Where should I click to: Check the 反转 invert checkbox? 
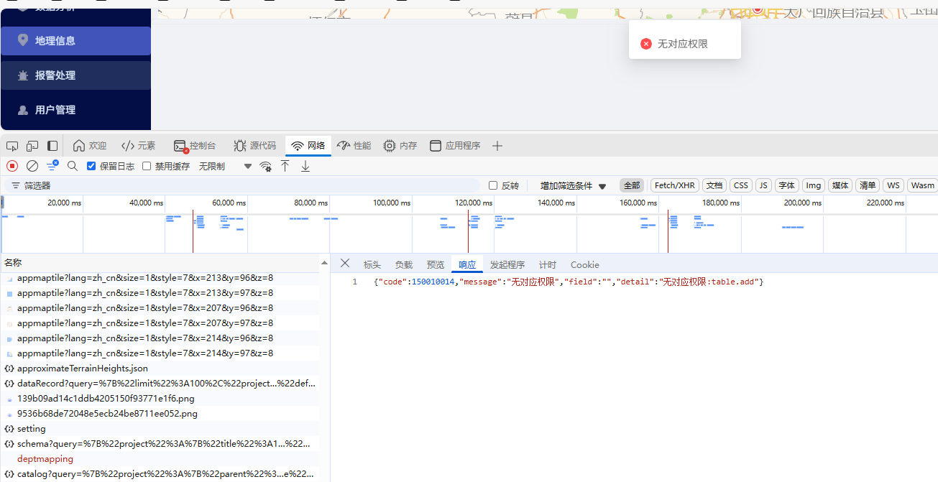(493, 185)
